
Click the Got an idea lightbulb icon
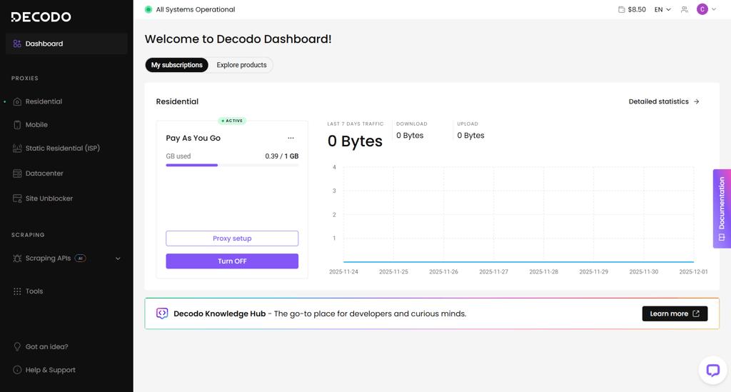pos(17,347)
